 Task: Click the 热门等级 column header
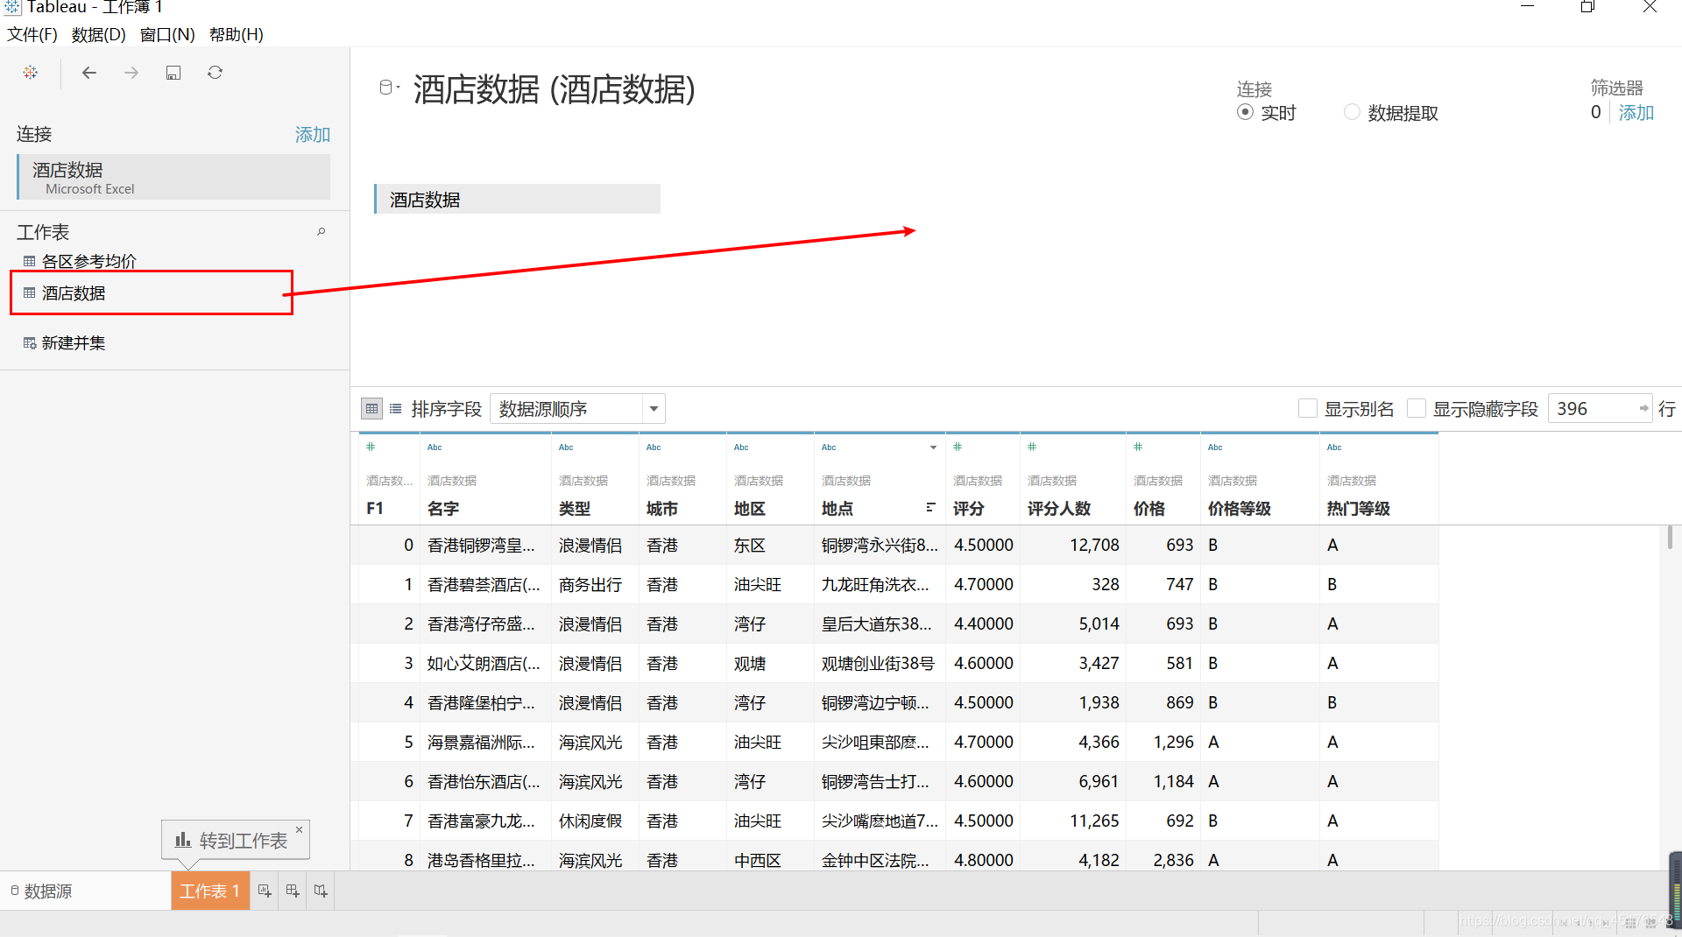[x=1359, y=508]
